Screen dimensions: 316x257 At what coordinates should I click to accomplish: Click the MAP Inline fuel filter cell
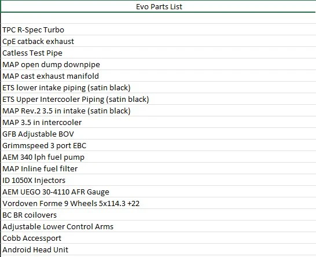pos(159,168)
